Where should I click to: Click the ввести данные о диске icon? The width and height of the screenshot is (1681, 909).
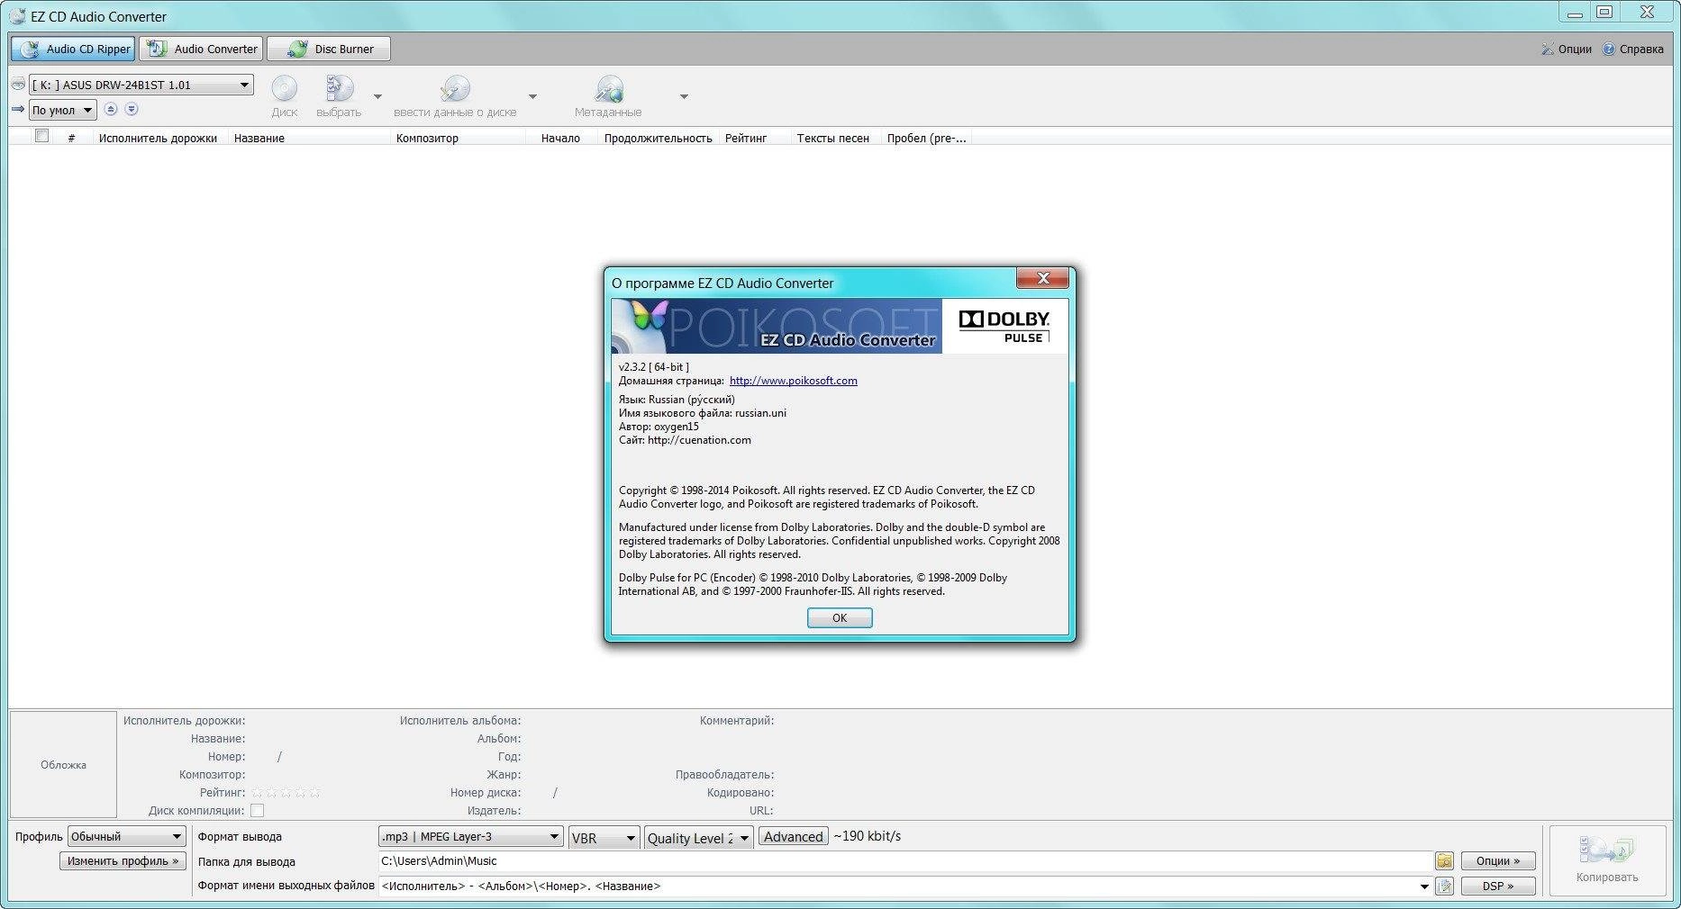point(455,96)
